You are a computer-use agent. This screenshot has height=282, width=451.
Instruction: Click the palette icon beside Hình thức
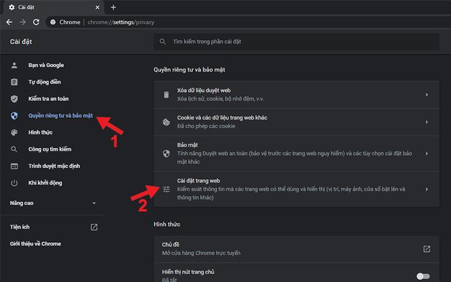[x=14, y=133]
